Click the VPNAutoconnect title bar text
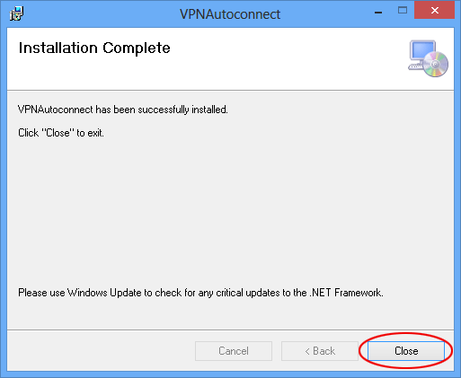Screen dimensions: 461x378 coord(230,14)
